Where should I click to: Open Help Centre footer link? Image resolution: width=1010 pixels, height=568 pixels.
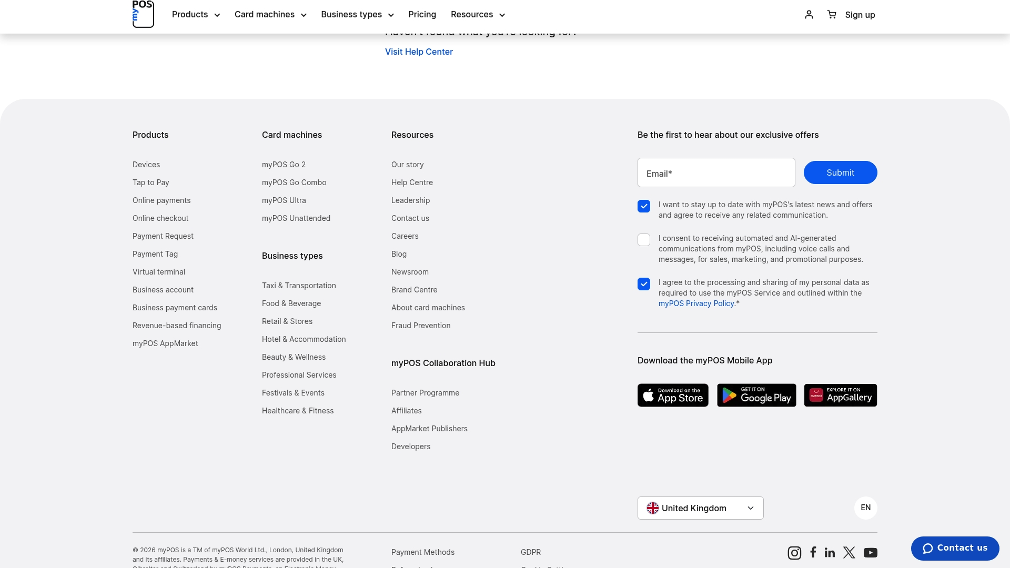point(412,182)
